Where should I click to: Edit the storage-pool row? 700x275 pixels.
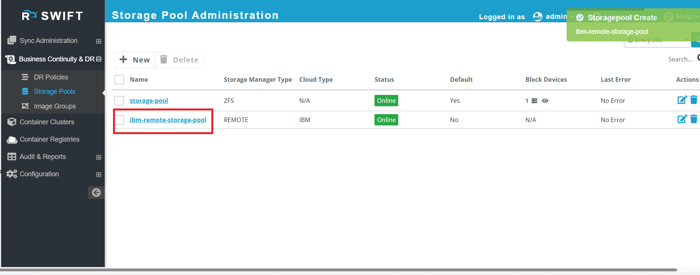tap(682, 100)
